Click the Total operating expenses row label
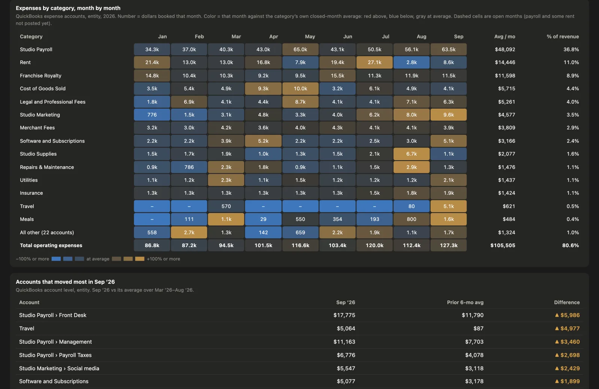This screenshot has width=599, height=389. 51,246
